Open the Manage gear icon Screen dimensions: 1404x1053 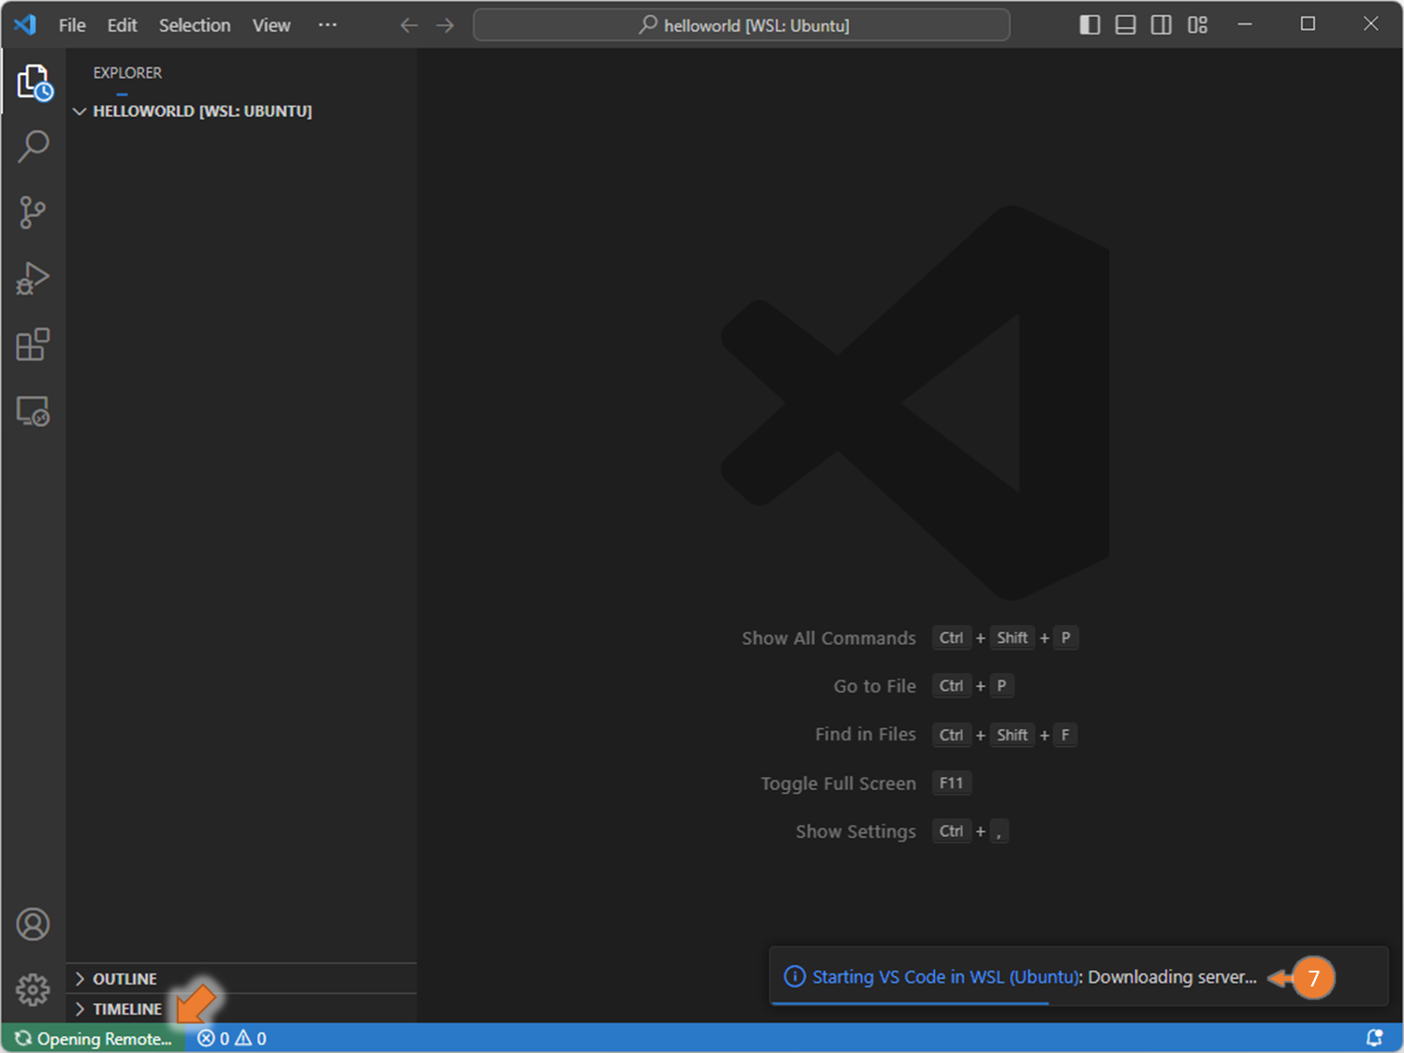(33, 989)
